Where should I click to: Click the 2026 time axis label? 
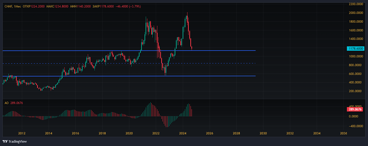point(210,133)
